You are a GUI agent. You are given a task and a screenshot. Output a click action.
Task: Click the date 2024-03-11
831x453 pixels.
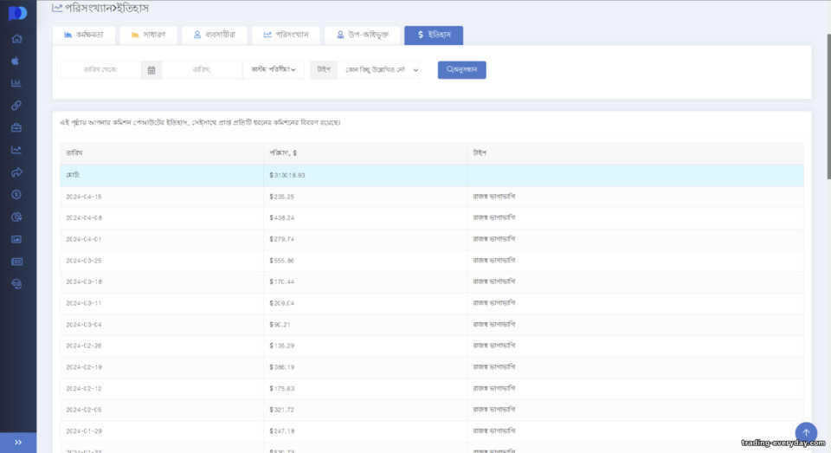pyautogui.click(x=84, y=303)
